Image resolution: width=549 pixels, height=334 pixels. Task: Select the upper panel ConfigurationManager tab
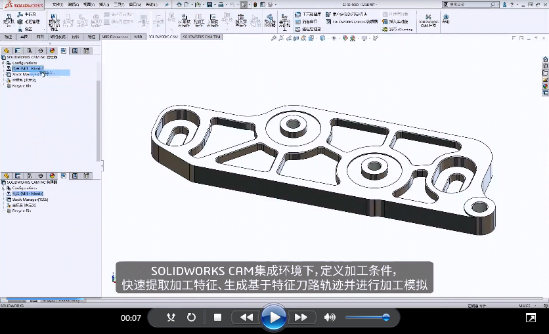[29, 51]
